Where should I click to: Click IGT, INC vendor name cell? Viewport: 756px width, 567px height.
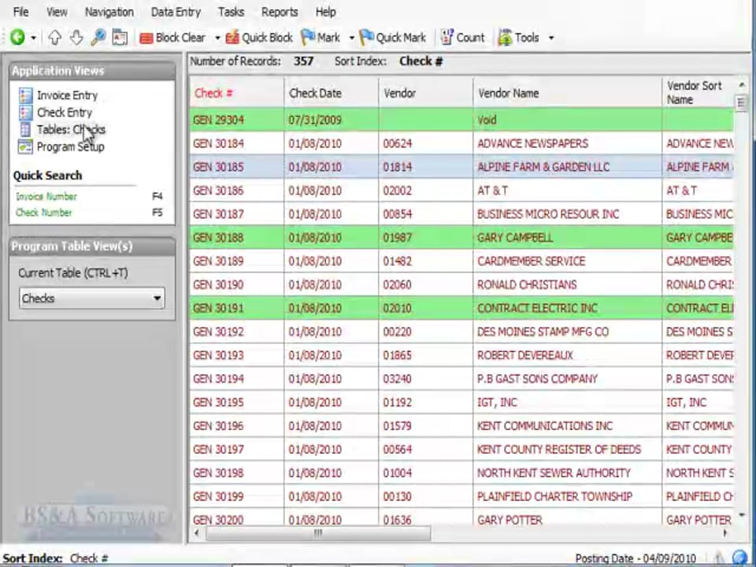[x=567, y=402]
